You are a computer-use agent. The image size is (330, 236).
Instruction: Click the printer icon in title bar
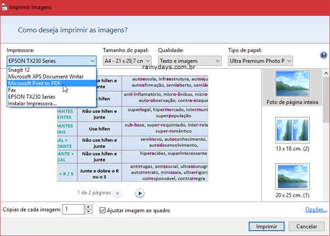[x=5, y=6]
